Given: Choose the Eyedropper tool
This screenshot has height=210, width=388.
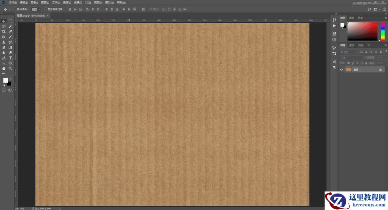Looking at the screenshot, I should click(x=10, y=31).
